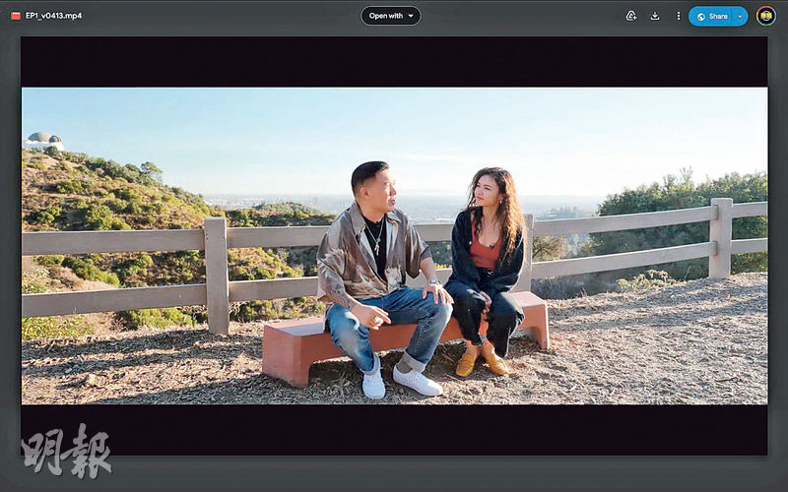788x492 pixels.
Task: Open the Google account avatar
Action: 766,16
